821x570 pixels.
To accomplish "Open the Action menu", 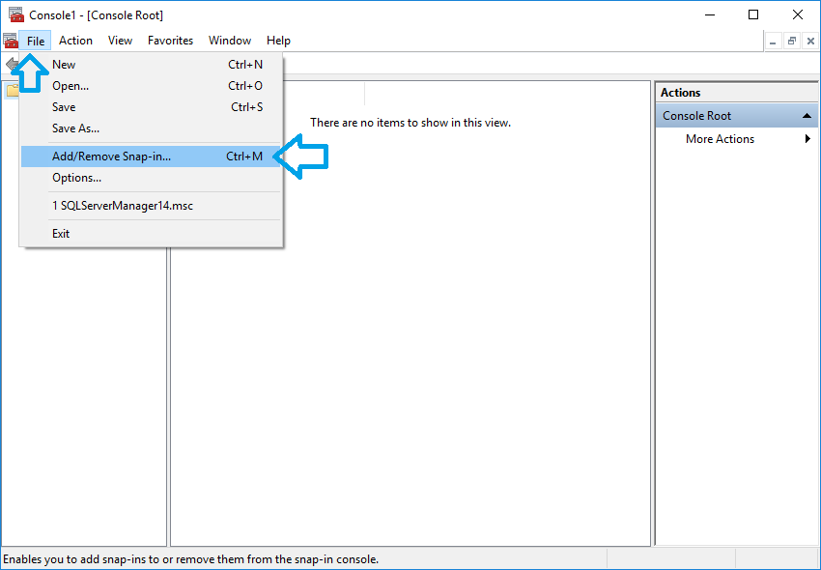I will [75, 41].
